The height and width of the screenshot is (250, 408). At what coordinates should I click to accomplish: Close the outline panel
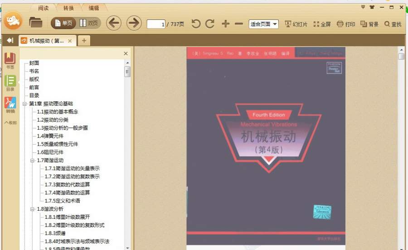126,53
